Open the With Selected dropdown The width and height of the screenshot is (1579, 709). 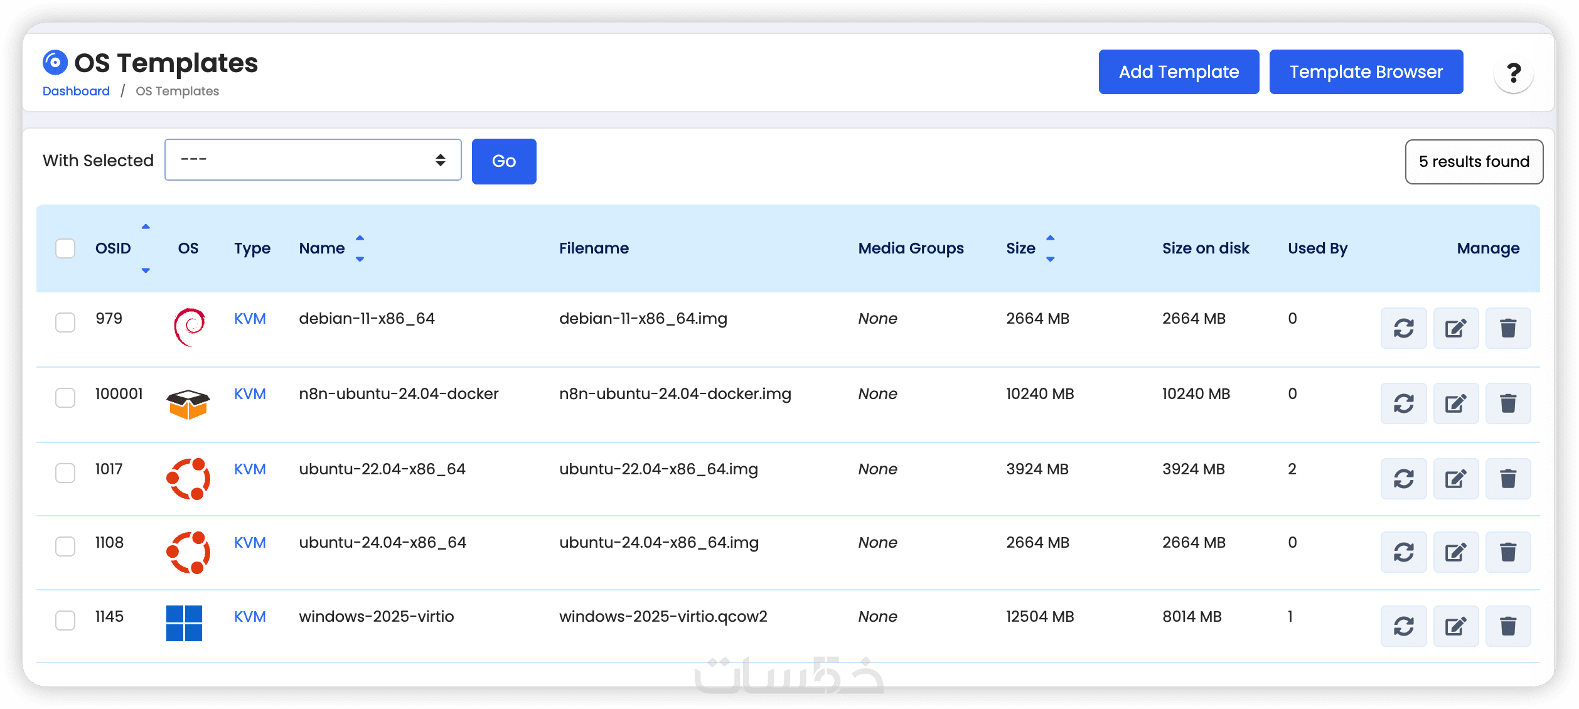(313, 160)
